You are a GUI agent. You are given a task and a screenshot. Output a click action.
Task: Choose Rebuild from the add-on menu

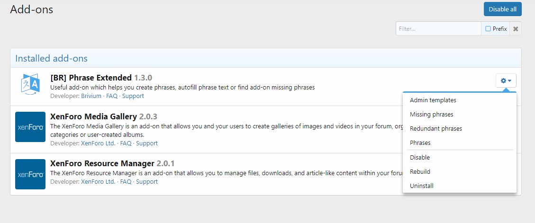pos(459,171)
